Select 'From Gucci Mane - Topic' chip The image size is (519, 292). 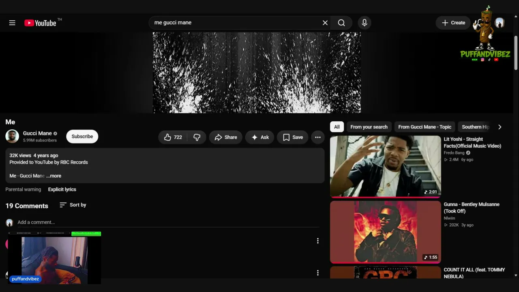[425, 127]
